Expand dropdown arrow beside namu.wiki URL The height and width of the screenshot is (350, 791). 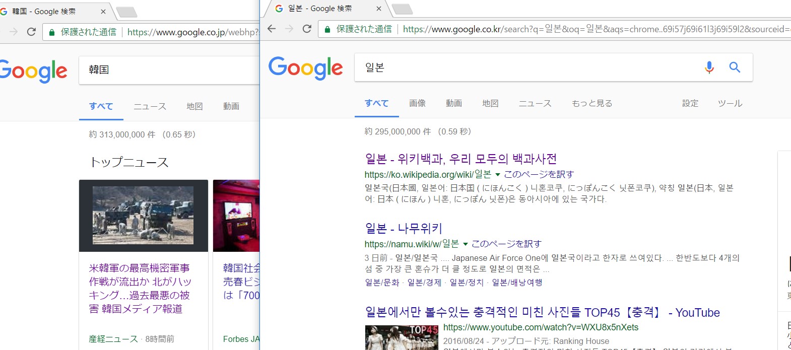[x=466, y=244]
